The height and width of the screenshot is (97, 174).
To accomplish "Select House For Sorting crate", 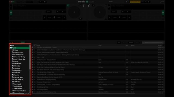I will [20, 57].
